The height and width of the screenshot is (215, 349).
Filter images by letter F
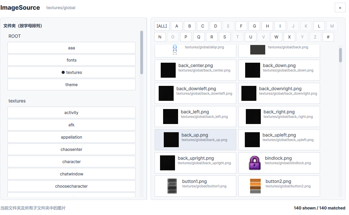coord(241,26)
